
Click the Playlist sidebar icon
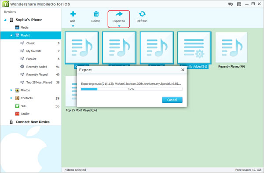pos(17,35)
